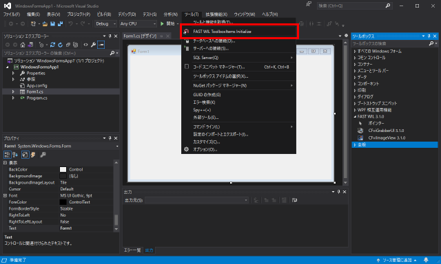Open the ビルド(B) menu

(x=104, y=14)
